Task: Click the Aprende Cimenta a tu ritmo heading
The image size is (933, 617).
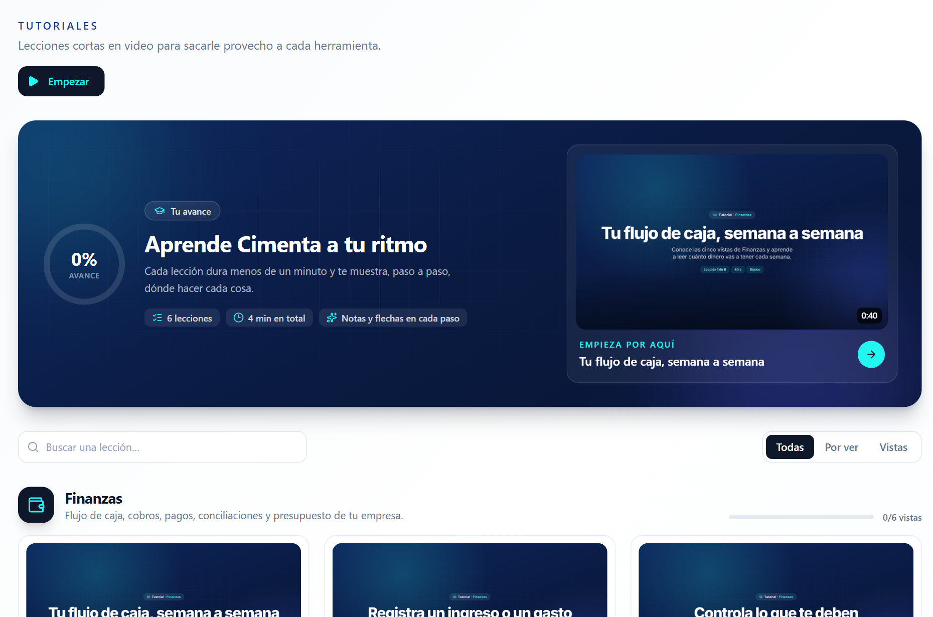Action: click(x=286, y=245)
